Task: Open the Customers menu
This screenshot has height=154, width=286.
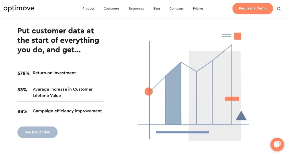Action: tap(112, 9)
